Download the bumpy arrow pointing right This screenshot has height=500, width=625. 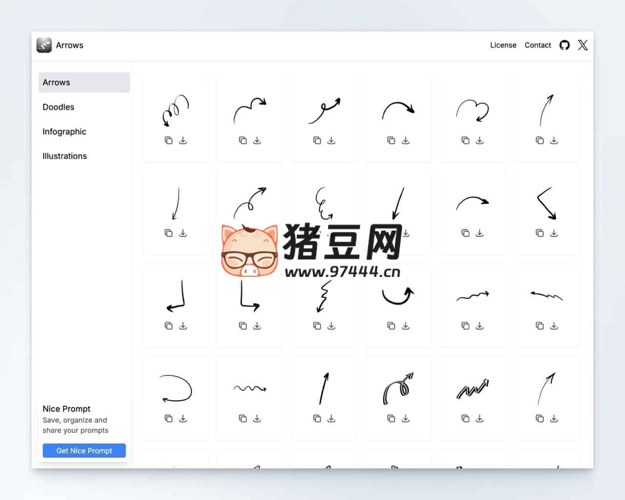[x=257, y=140]
